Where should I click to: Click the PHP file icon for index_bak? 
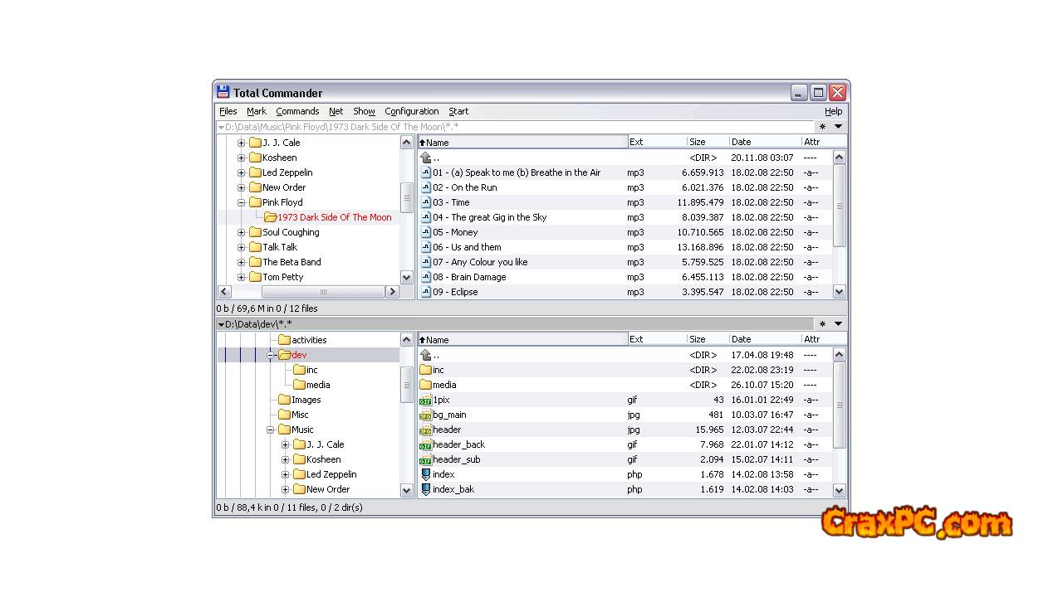pyautogui.click(x=426, y=489)
